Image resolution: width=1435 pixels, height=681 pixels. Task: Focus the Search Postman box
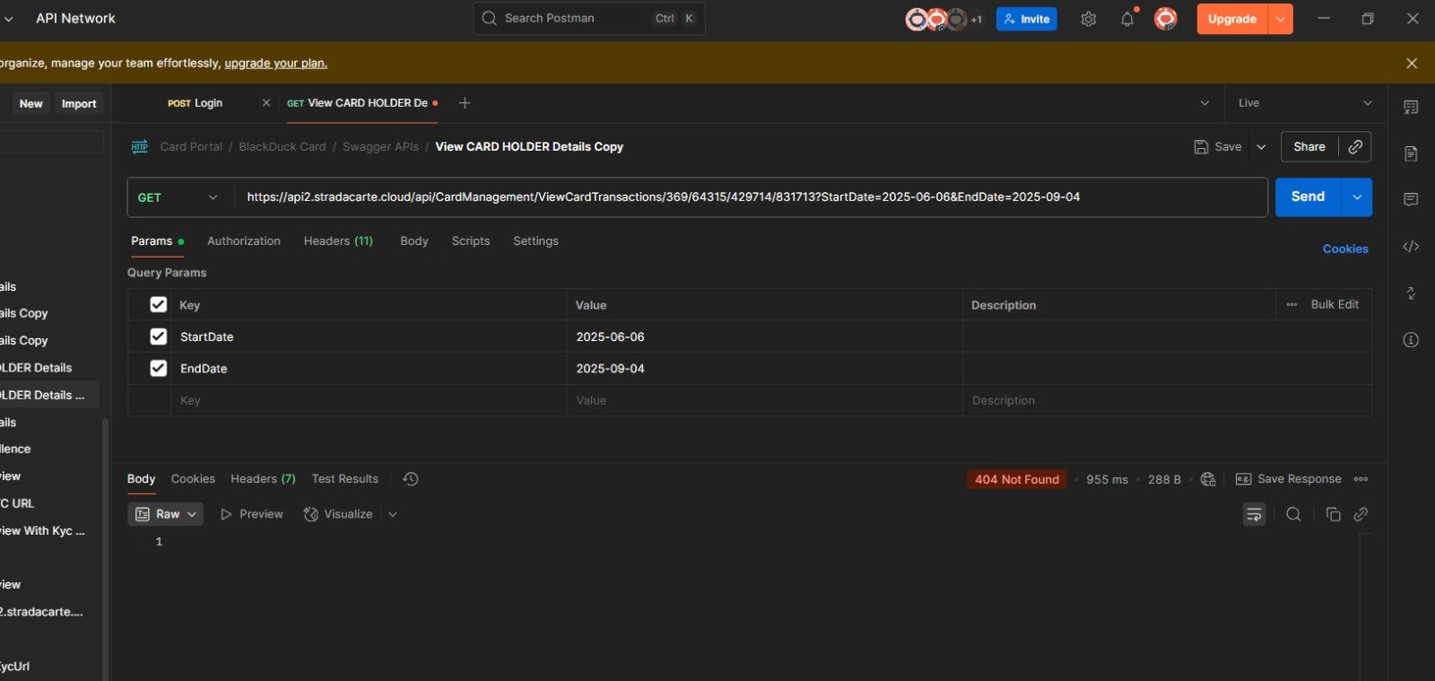coord(589,18)
